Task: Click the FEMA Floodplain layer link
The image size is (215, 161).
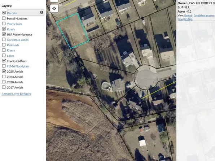Action: (x=18, y=66)
